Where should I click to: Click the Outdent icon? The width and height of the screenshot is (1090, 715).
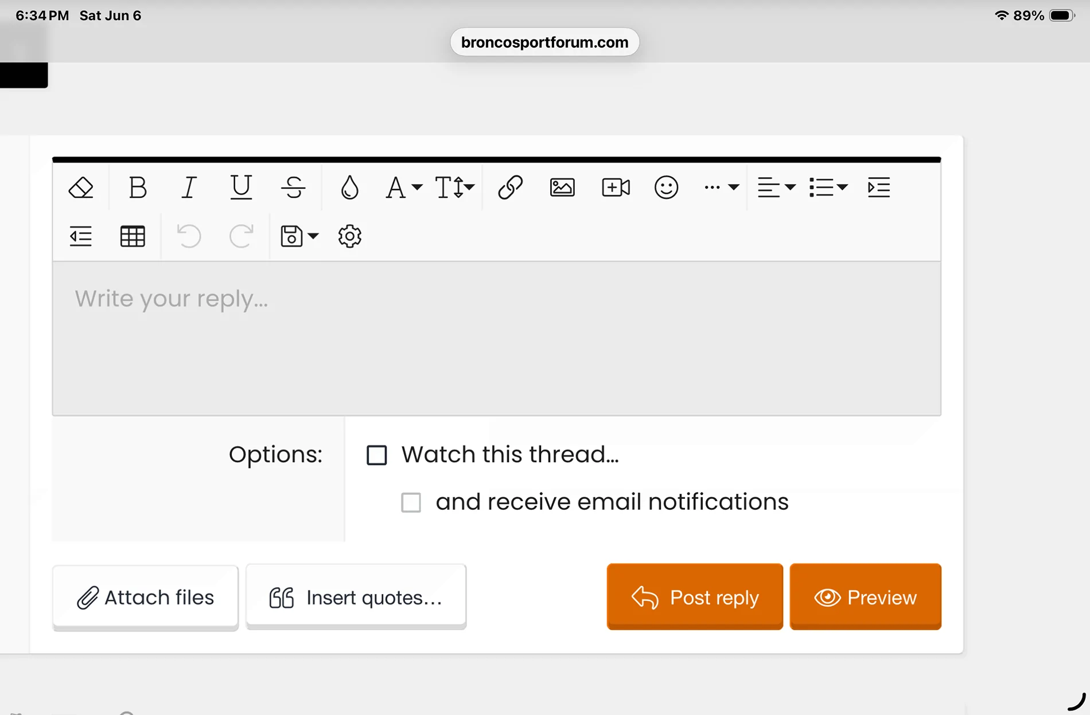click(81, 236)
